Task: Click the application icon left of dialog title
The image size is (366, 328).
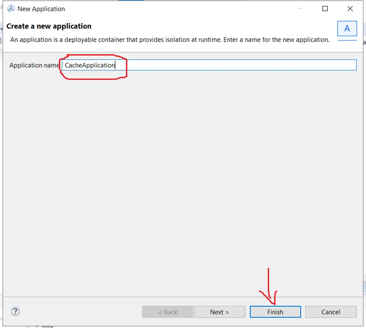Action: [11, 8]
